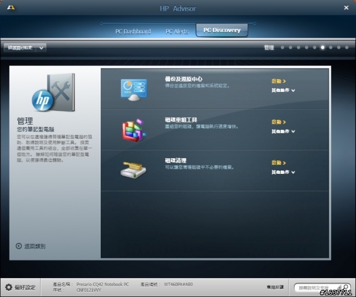Click the 磁碟重組工具 title text
This screenshot has height=297, width=356.
tap(181, 120)
